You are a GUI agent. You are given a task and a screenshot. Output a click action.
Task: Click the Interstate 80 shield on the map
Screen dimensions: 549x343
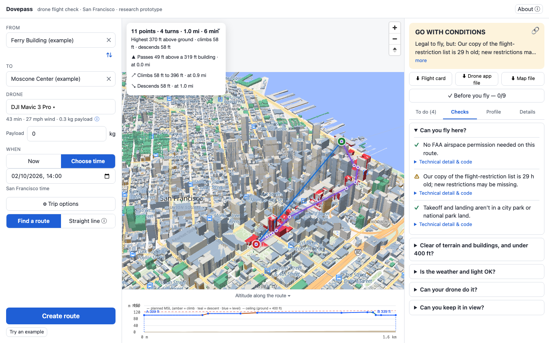click(358, 252)
